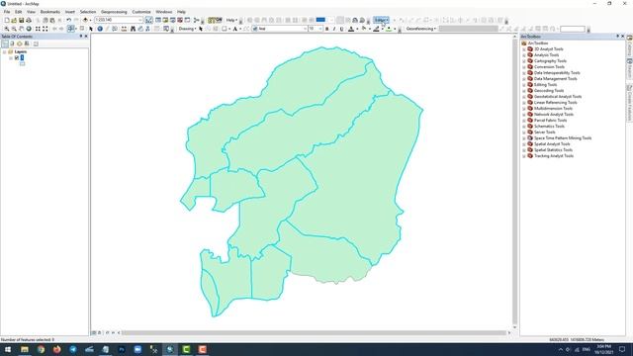Screen dimensions: 633x356
Task: Save the current map document
Action: tap(22, 20)
